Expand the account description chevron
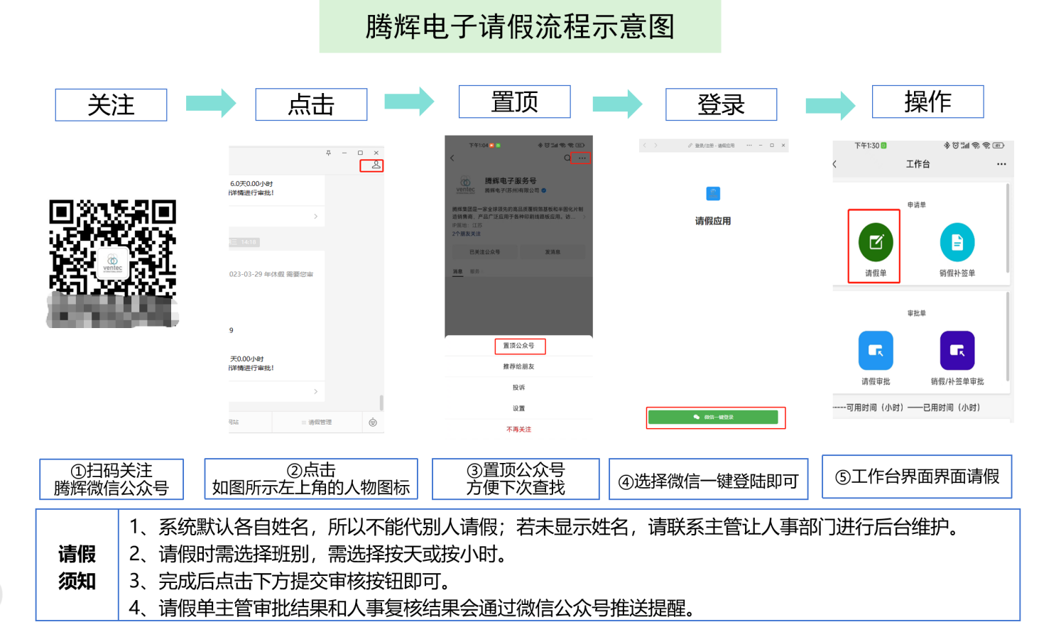The image size is (1056, 627). (x=584, y=217)
